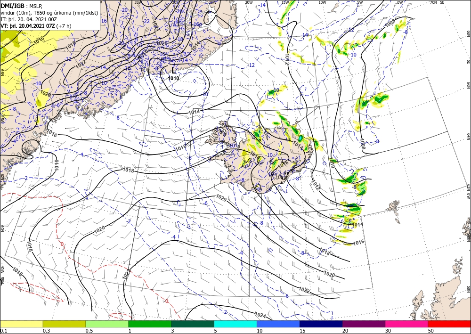
Task: Click the legend value 20
Action: tap(345, 331)
